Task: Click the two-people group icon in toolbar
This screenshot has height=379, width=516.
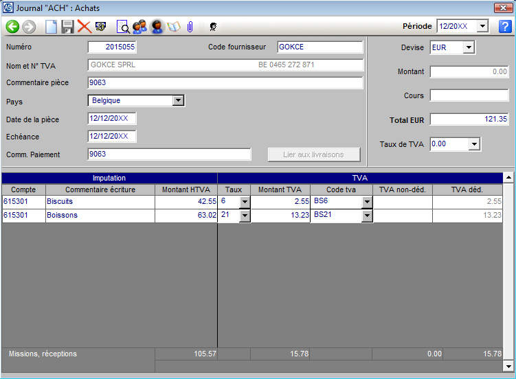Action: (x=140, y=27)
